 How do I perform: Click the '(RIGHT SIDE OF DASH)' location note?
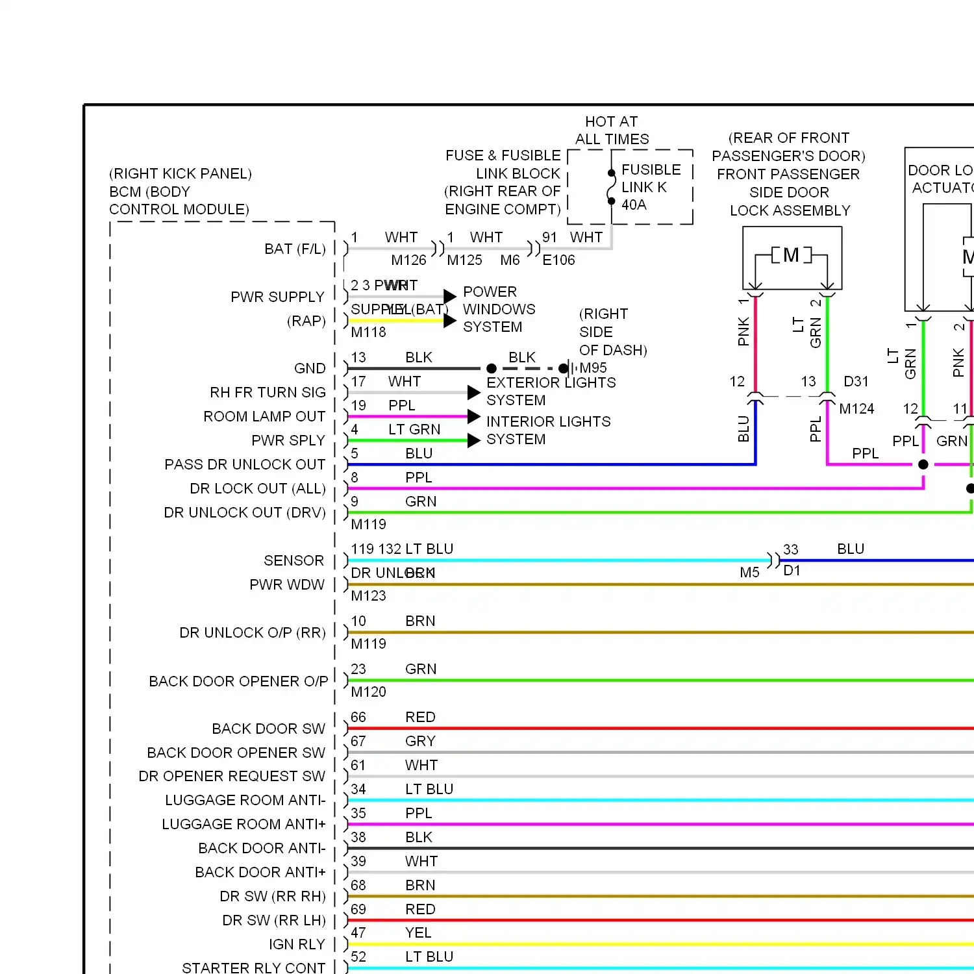[x=613, y=332]
